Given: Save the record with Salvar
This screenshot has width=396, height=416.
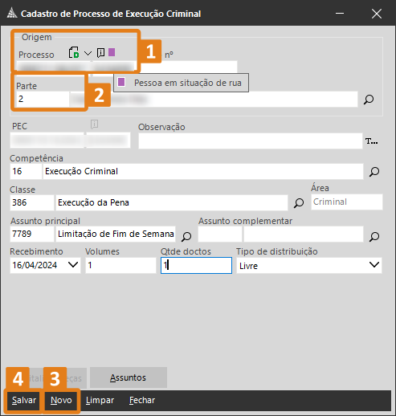Looking at the screenshot, I should click(24, 400).
